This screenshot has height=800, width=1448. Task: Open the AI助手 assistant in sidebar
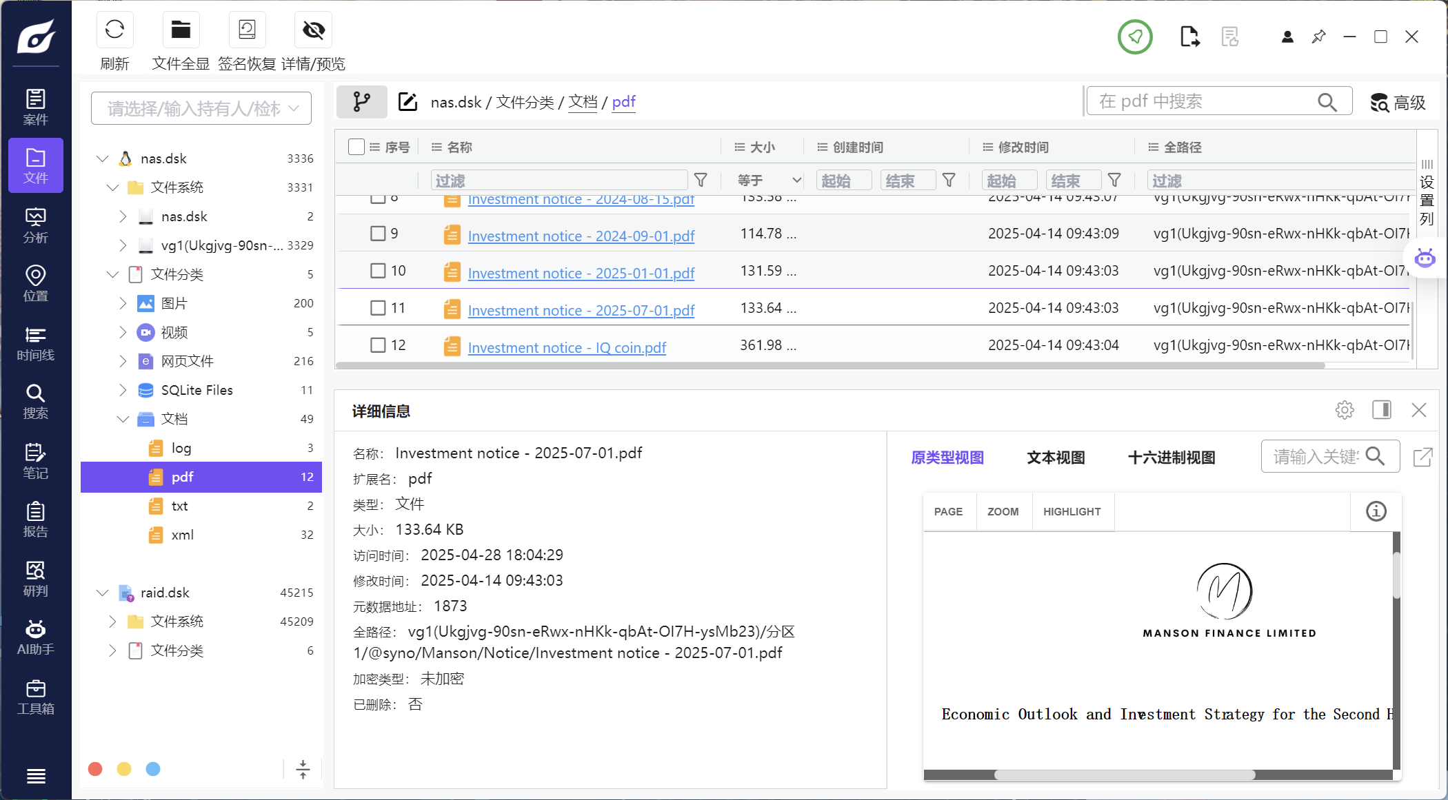(x=35, y=637)
